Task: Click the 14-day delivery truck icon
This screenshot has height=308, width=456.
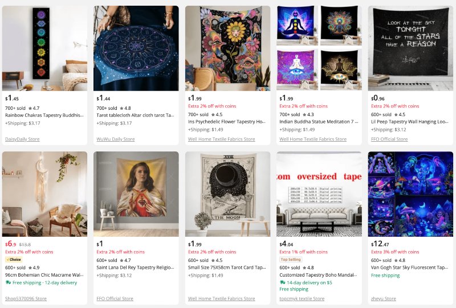Action: pos(282,282)
